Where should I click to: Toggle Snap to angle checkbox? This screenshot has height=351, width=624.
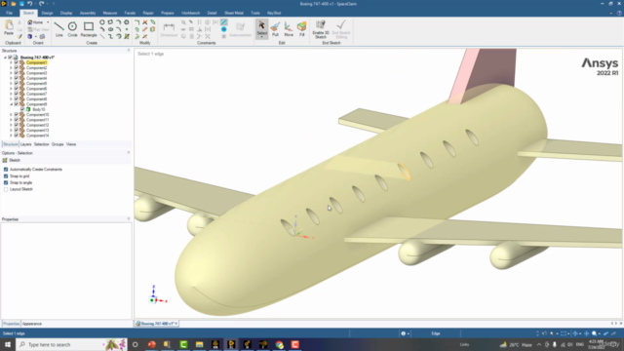tap(6, 182)
